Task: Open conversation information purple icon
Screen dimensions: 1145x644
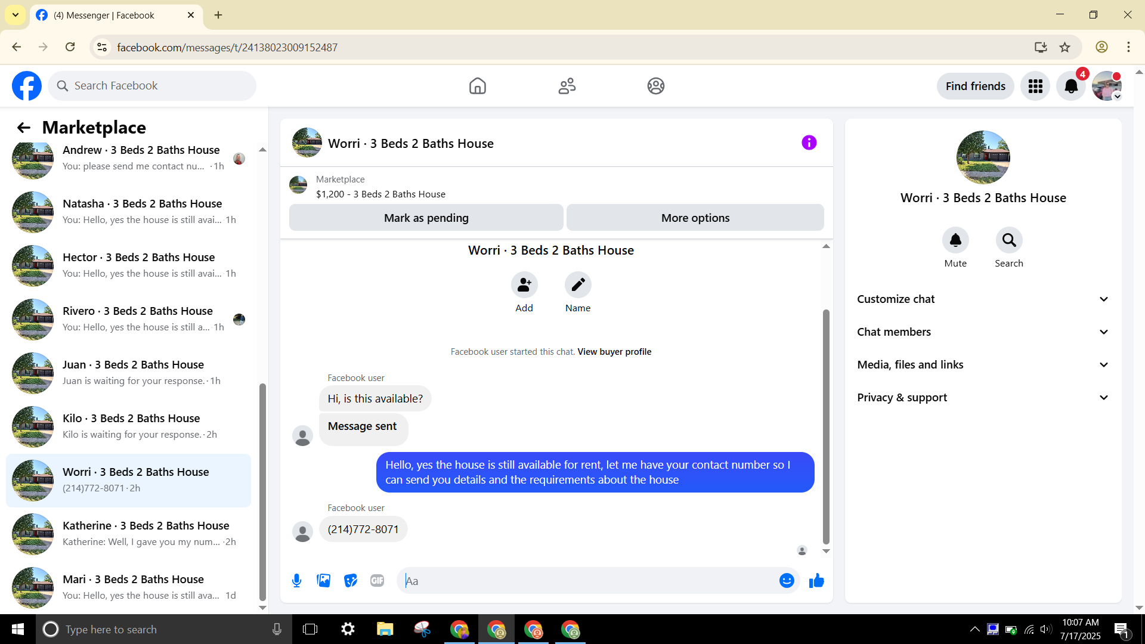Action: pyautogui.click(x=809, y=143)
